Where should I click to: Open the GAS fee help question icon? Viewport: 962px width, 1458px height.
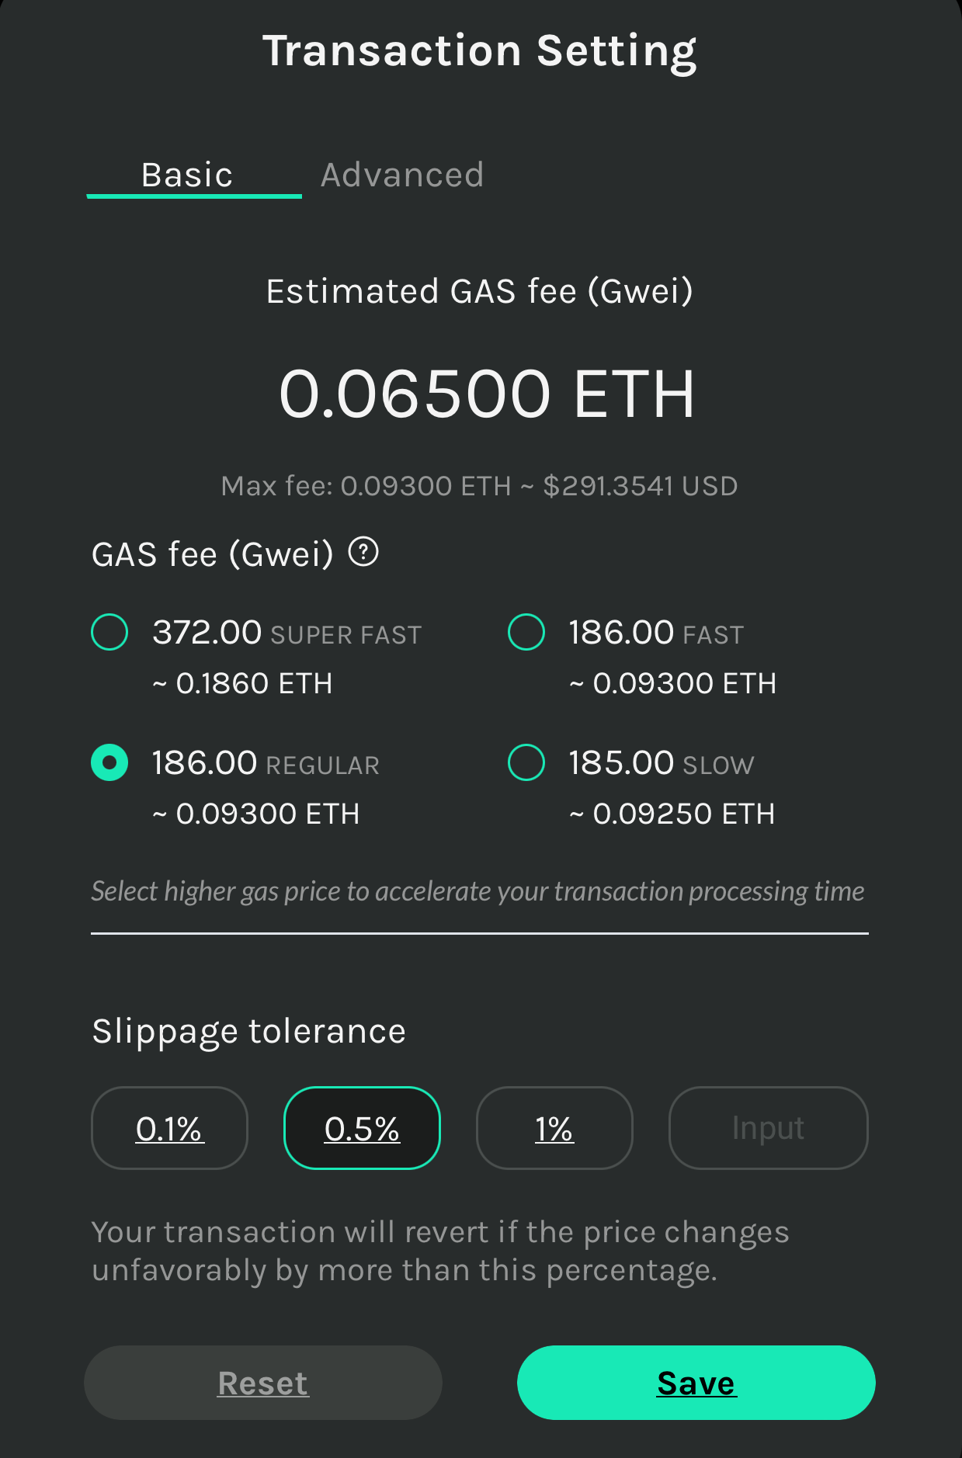click(363, 553)
